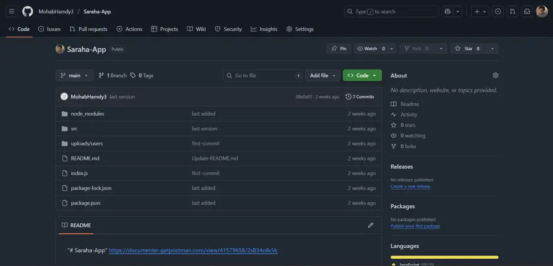The height and width of the screenshot is (266, 553).
Task: Open Copilot chat icon in header
Action: click(x=447, y=11)
